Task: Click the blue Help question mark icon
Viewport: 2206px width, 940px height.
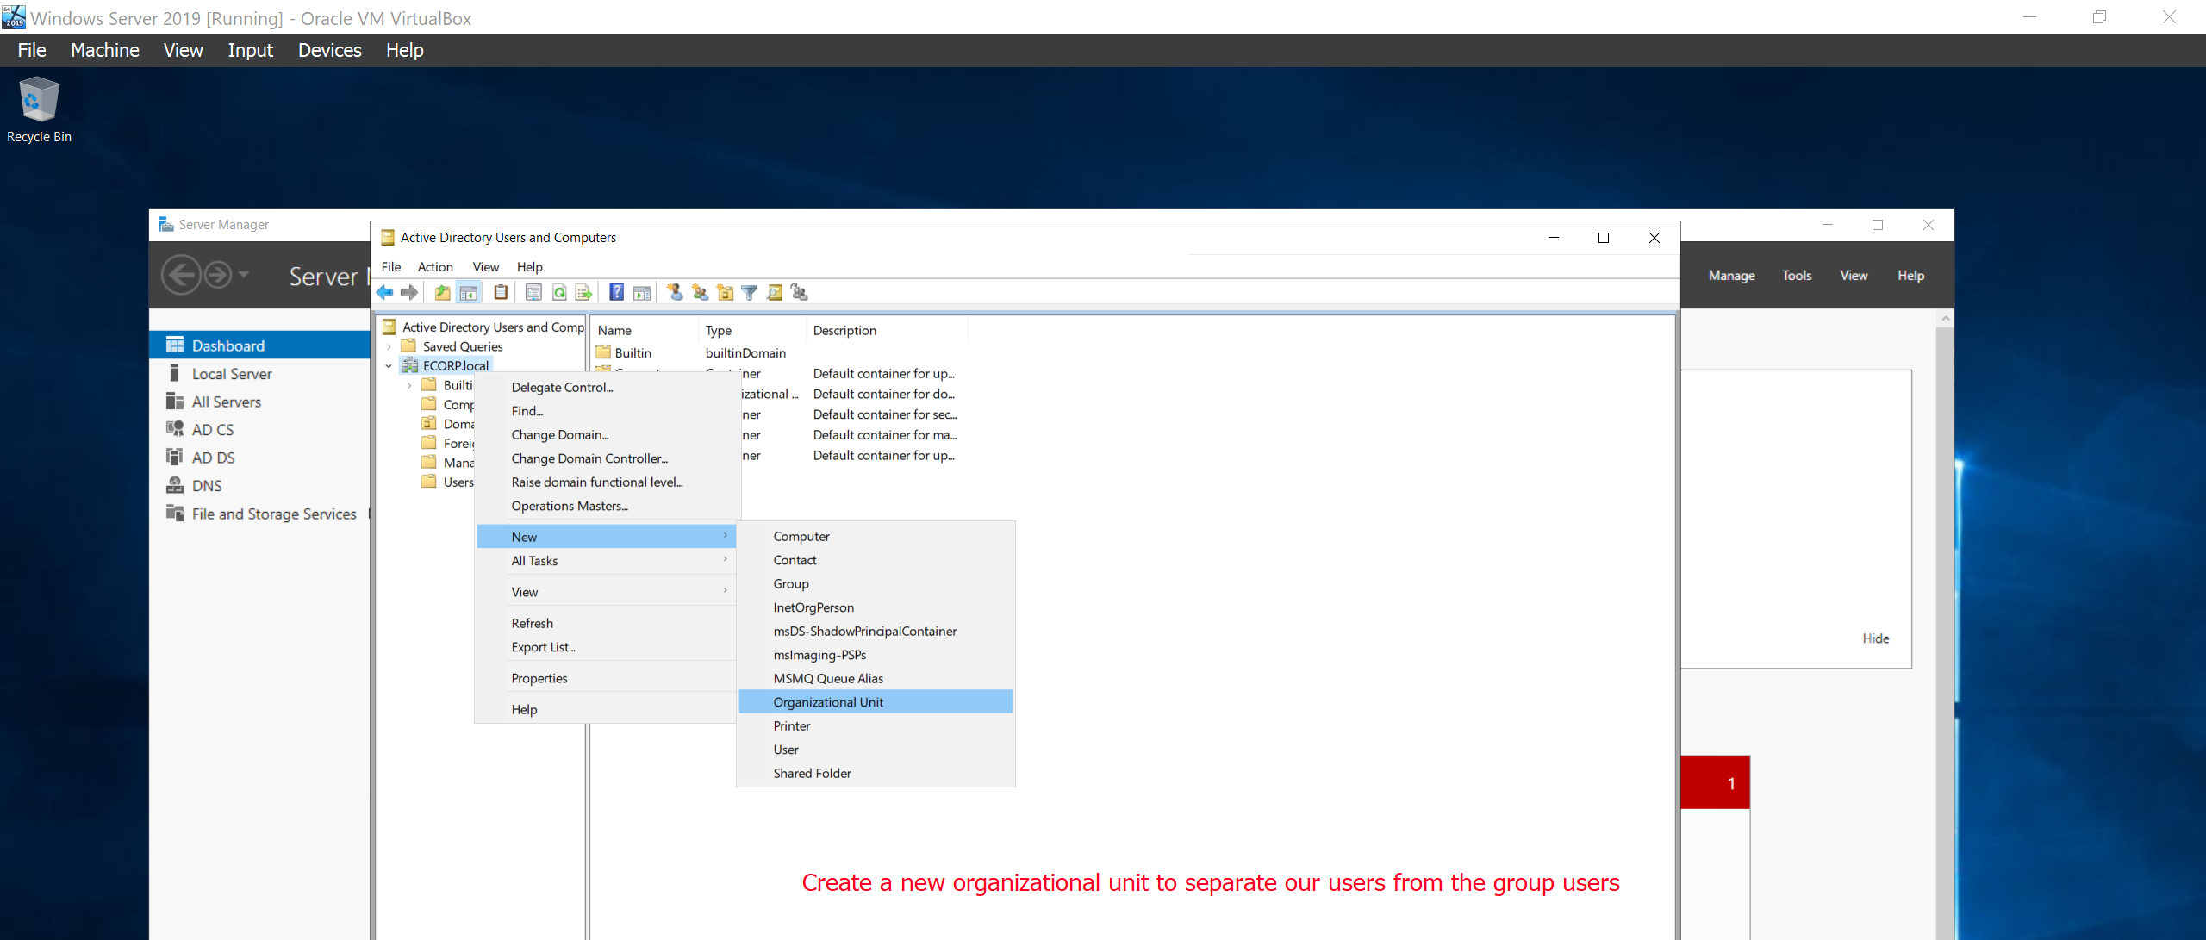Action: (617, 293)
